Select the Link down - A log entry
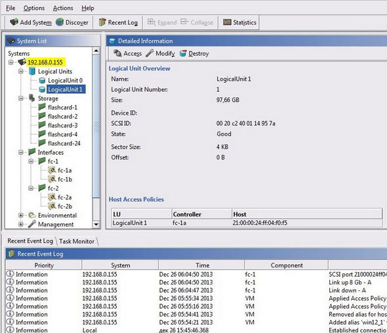This screenshot has height=333, width=387. 196,290
